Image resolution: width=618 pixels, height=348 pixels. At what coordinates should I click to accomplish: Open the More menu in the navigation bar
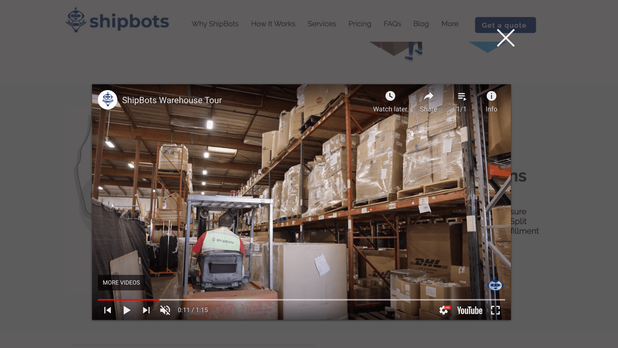pos(450,24)
